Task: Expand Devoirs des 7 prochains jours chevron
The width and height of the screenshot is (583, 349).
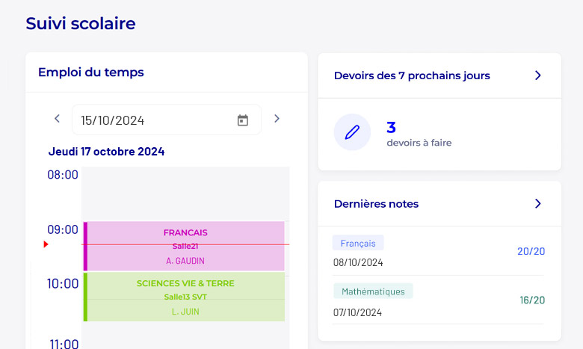Action: (x=537, y=75)
